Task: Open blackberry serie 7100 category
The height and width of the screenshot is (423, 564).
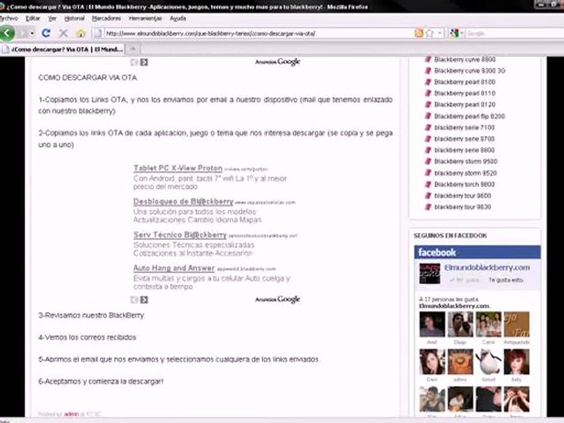Action: pos(464,127)
